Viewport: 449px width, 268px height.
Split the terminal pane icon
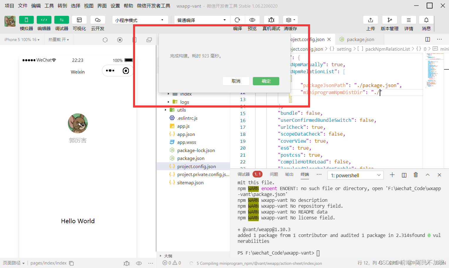pos(404,175)
